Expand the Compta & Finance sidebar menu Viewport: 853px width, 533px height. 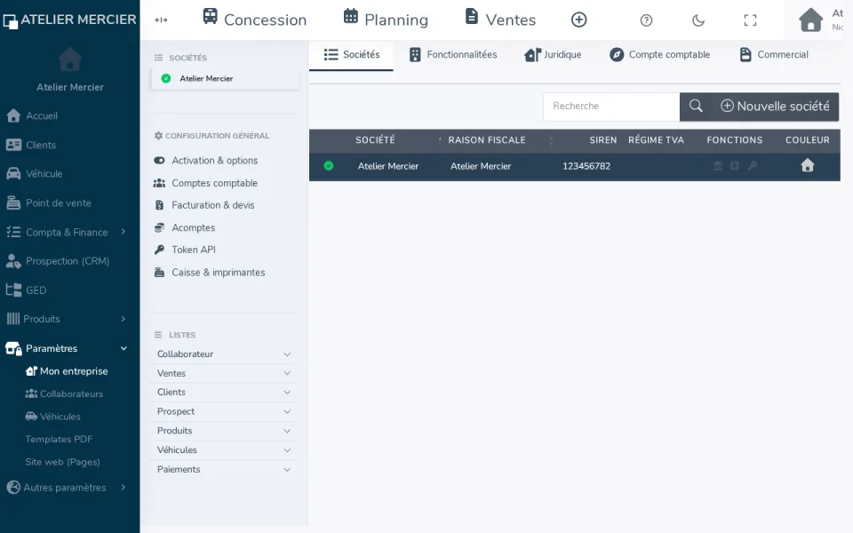click(67, 232)
